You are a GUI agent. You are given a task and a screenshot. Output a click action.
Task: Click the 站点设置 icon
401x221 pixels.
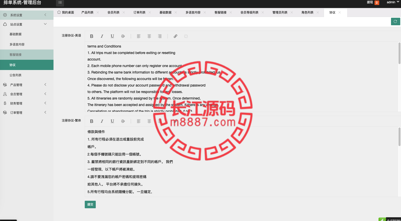pyautogui.click(x=5, y=24)
